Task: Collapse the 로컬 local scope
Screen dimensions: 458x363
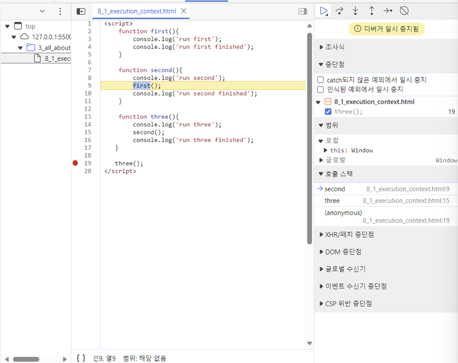Action: (x=321, y=141)
